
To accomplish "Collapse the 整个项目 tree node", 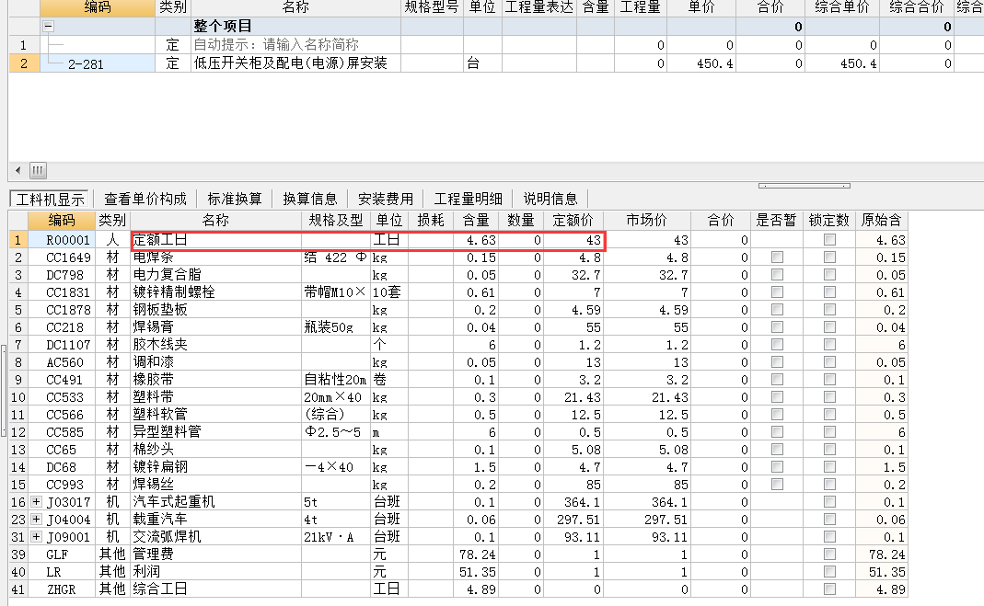I will point(48,27).
